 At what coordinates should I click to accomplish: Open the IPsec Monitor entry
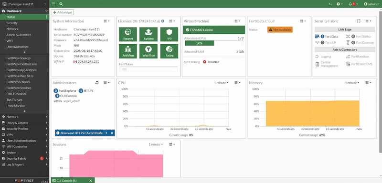[16, 106]
